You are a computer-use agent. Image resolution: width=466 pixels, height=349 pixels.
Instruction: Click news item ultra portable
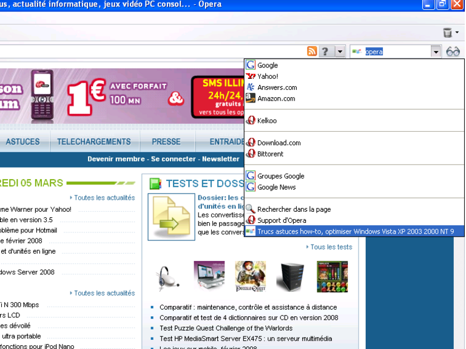pos(21,336)
